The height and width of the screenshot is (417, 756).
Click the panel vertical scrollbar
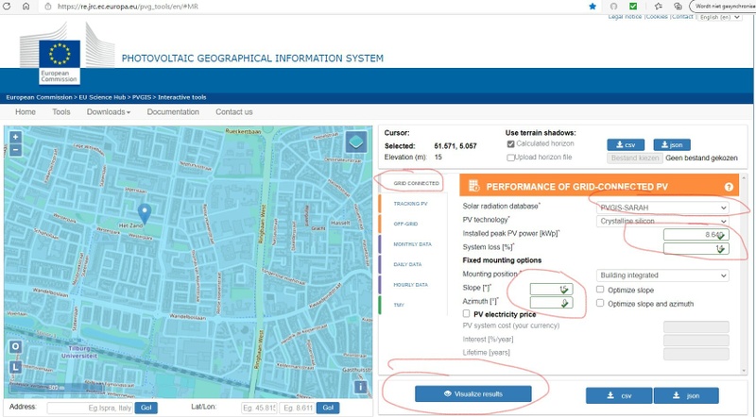pos(743,274)
